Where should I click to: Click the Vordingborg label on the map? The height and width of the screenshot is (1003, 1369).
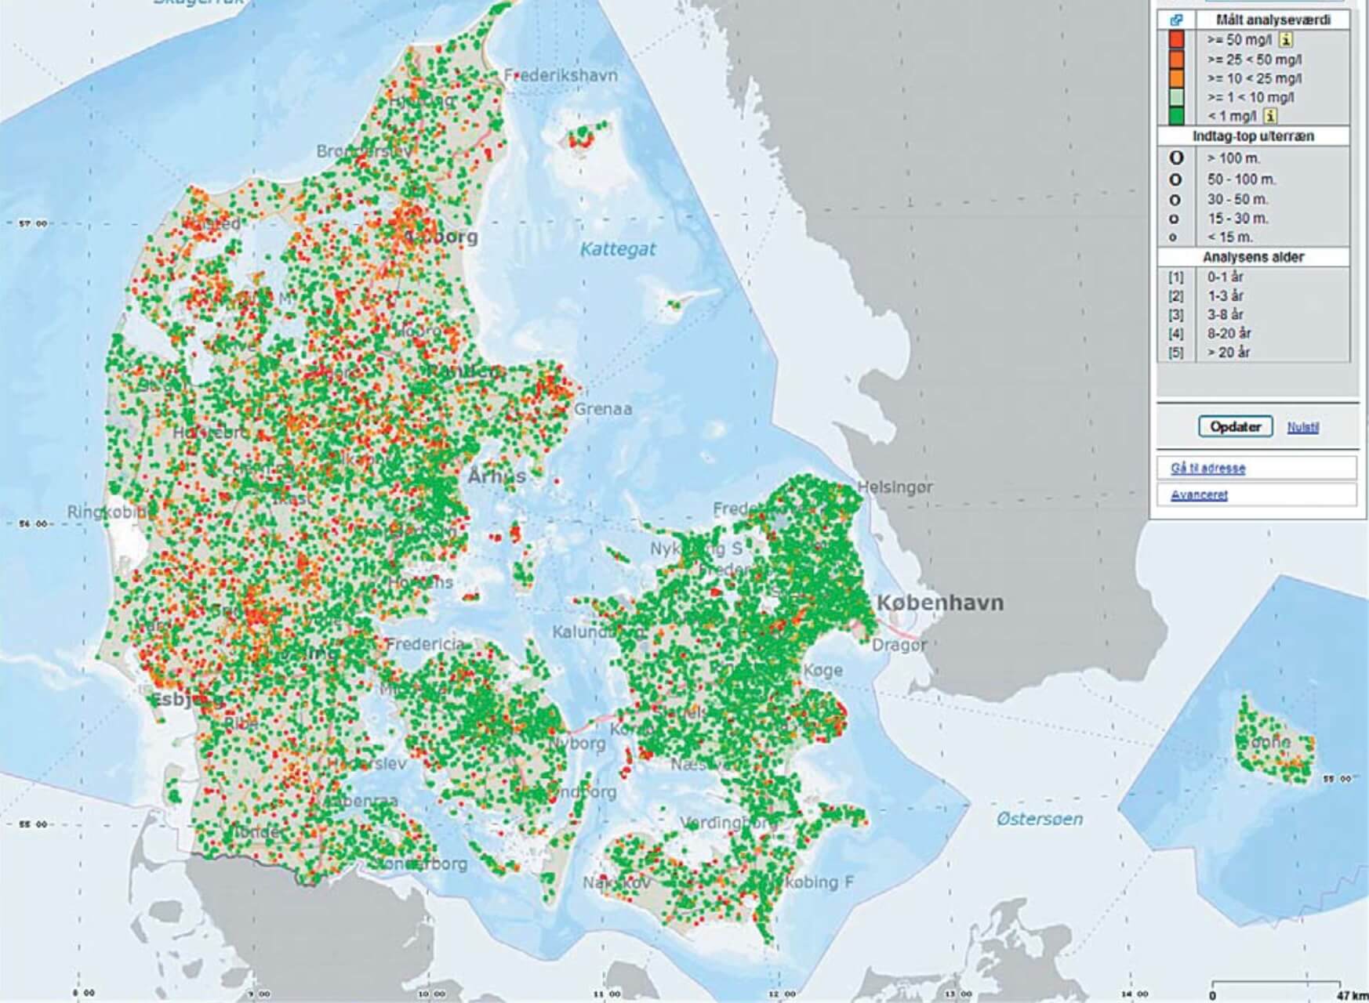click(729, 824)
